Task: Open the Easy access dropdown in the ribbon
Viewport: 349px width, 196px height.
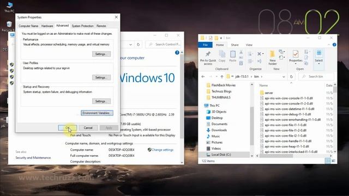Action: click(x=282, y=58)
